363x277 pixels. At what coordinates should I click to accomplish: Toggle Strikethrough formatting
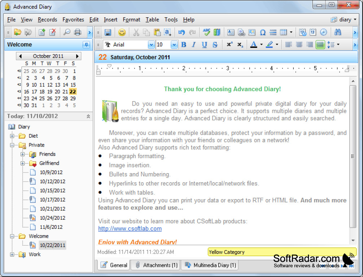pyautogui.click(x=215, y=45)
